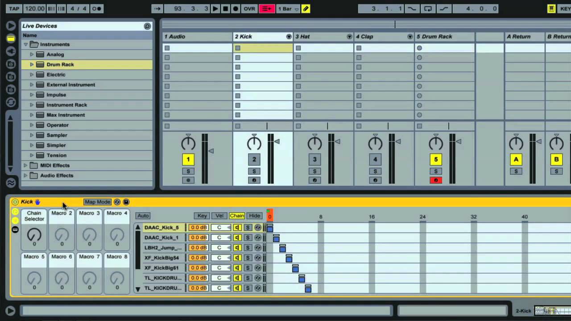Click the hot-swap icon for DAAC_Kick_5 chain
The image size is (571, 321).
point(258,227)
